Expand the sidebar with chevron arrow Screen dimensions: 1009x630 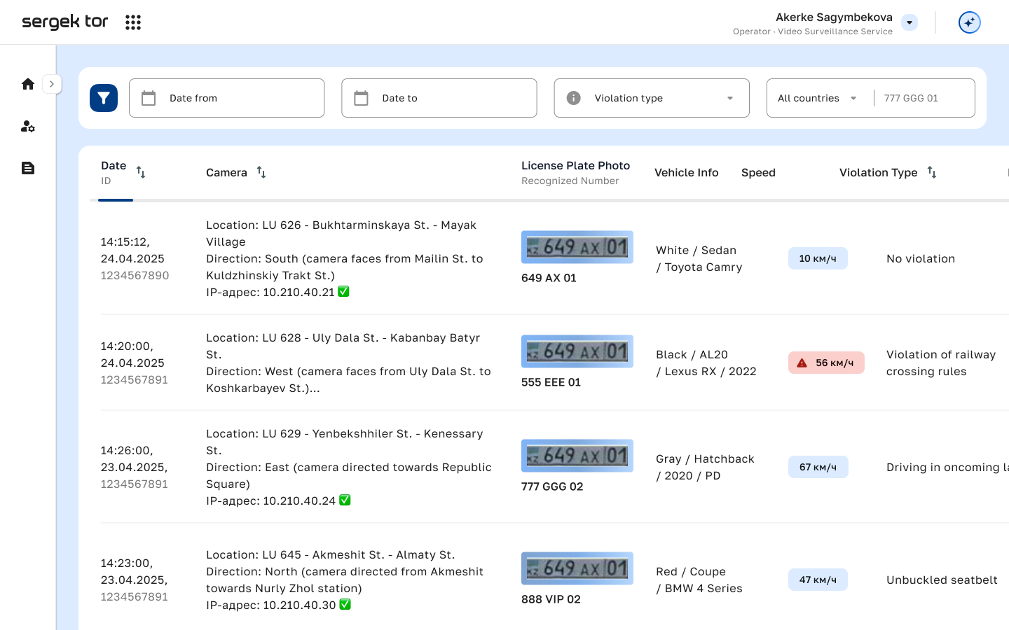click(52, 84)
